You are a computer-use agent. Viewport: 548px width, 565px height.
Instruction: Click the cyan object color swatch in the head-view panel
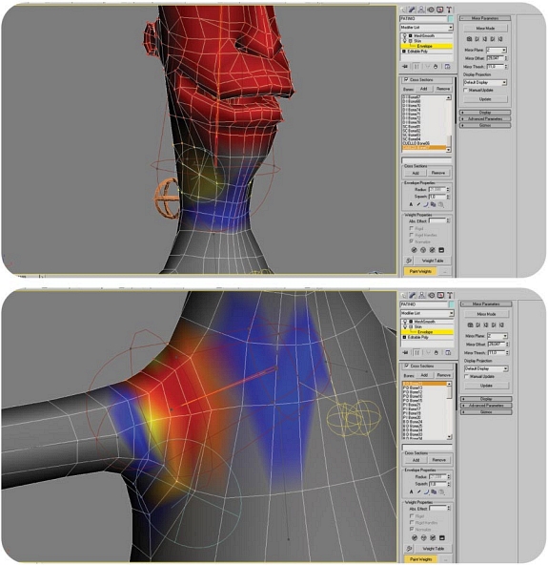click(x=451, y=18)
